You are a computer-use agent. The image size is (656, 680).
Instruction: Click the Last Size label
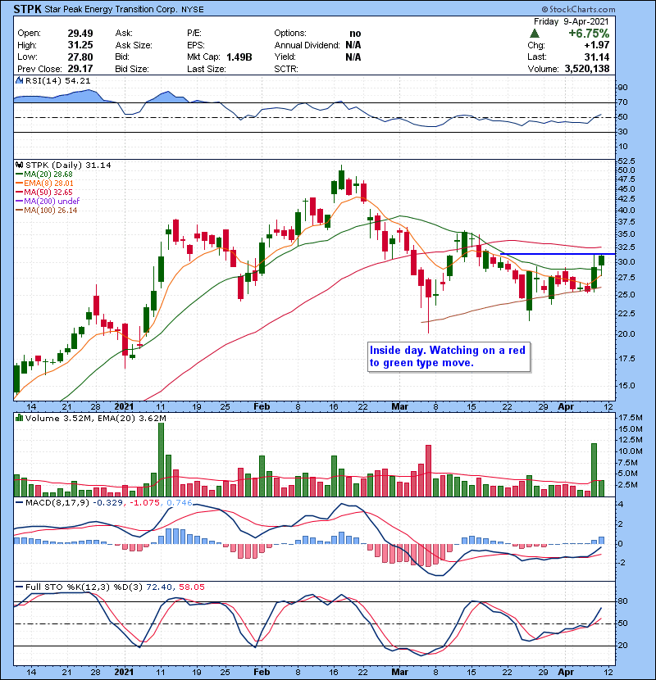coord(206,69)
